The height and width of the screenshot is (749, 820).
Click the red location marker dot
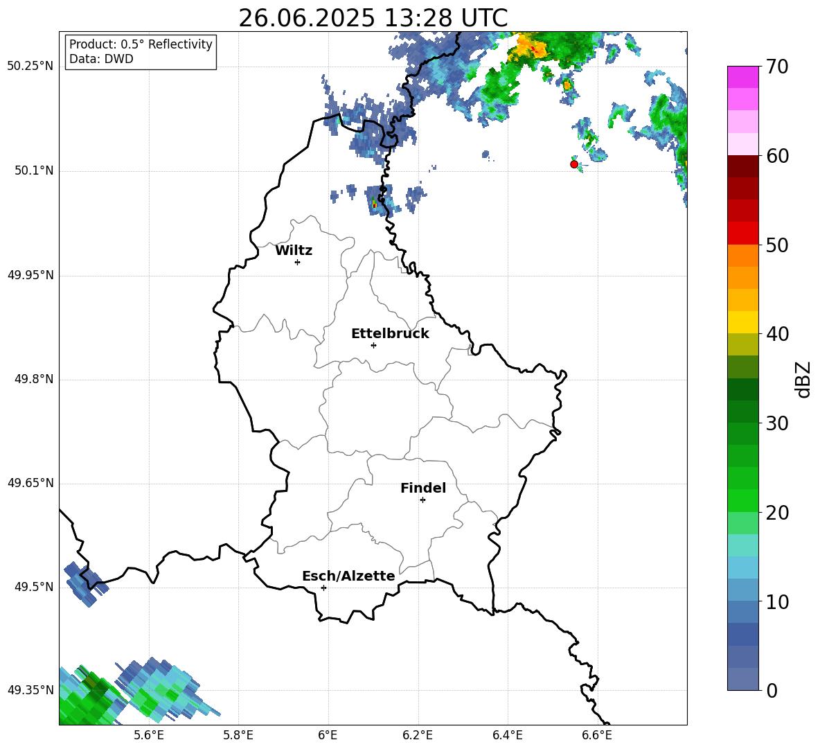pos(573,164)
